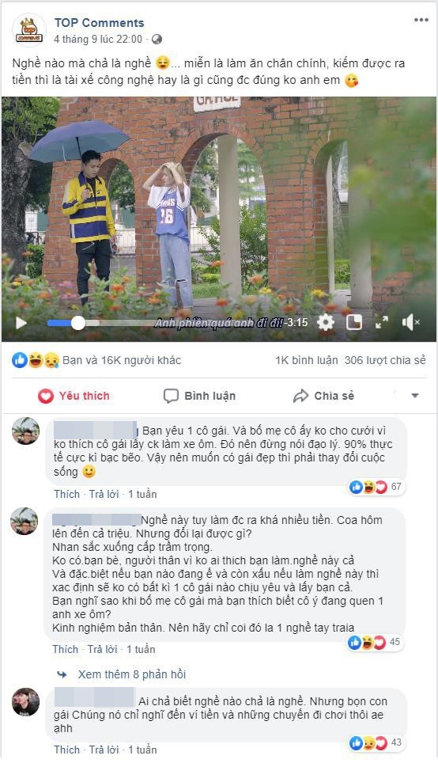Click Chia sẻ share button
Viewport: 438px width, 763px height.
pyautogui.click(x=324, y=396)
